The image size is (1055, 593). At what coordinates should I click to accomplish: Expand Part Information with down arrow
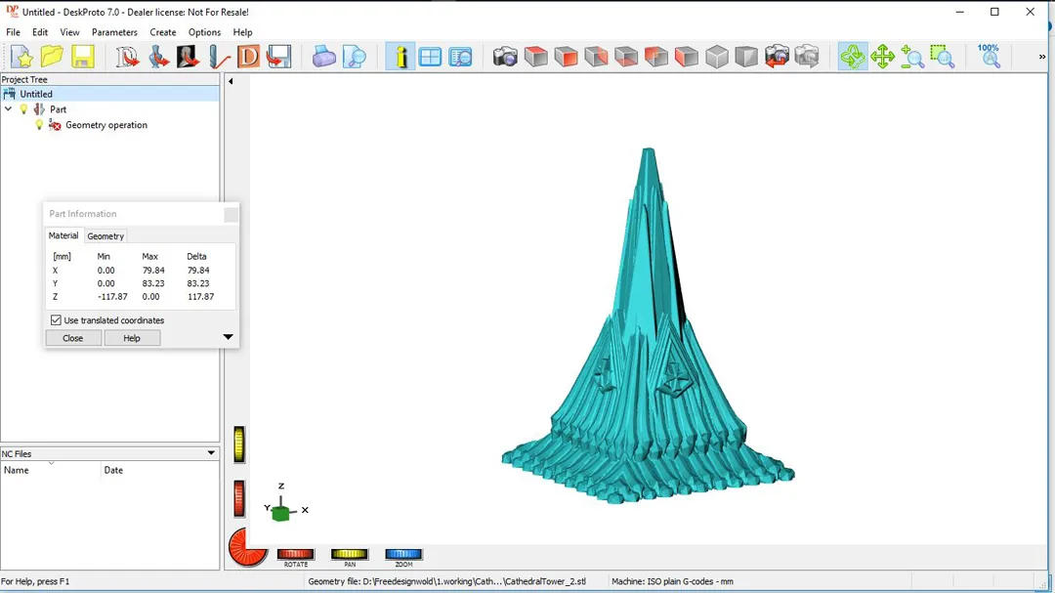tap(228, 336)
